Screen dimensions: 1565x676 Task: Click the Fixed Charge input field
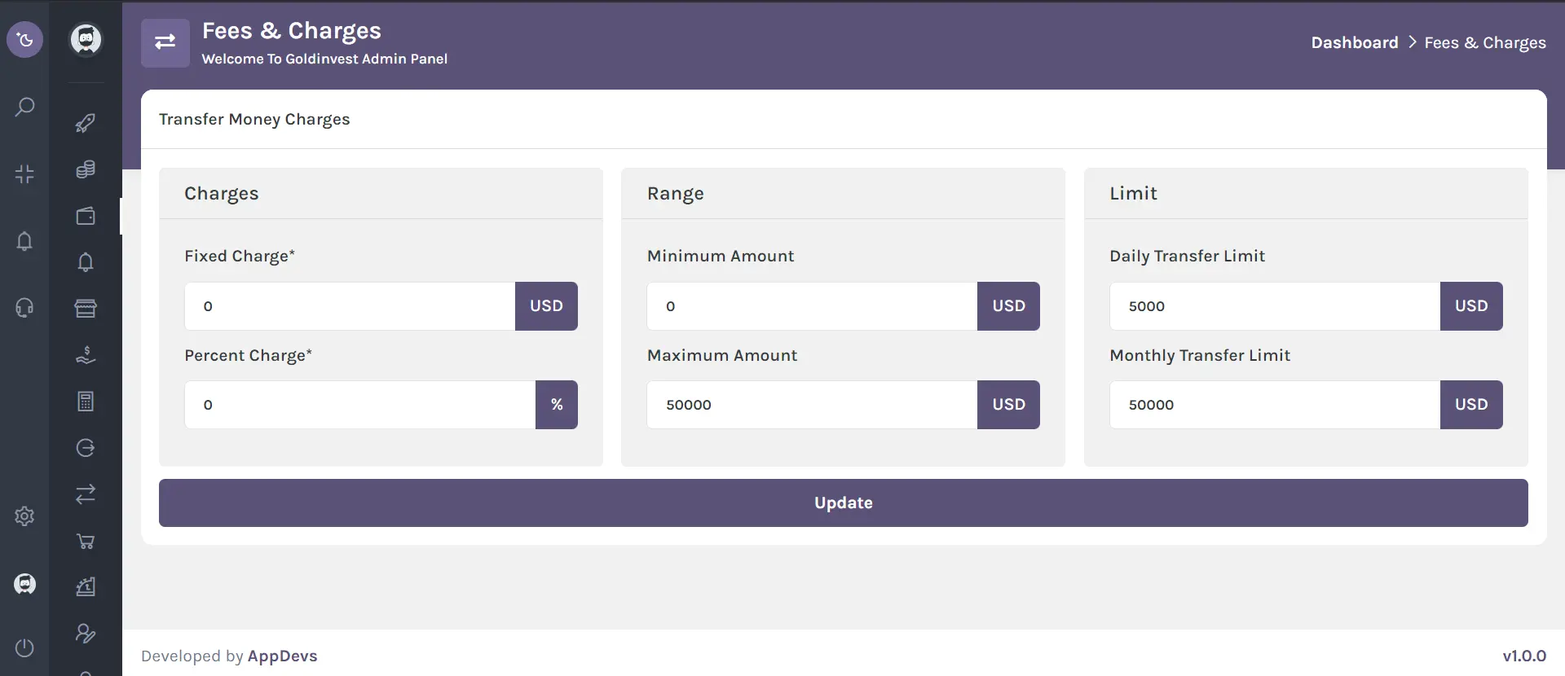click(x=350, y=306)
